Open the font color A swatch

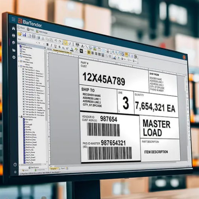click(x=72, y=49)
